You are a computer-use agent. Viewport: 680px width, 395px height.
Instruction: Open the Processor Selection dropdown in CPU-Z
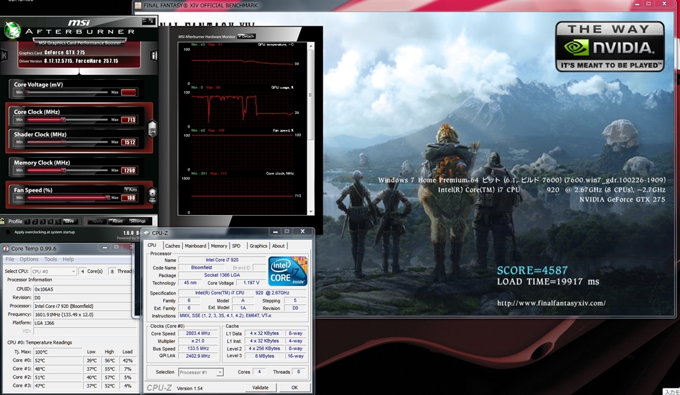click(x=201, y=372)
